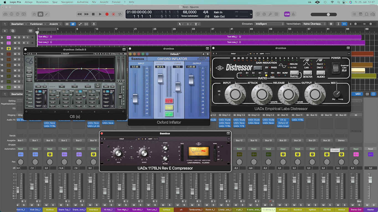Click the CLIP 0 dB button in Inflator
This screenshot has width=378, height=212.
169,101
